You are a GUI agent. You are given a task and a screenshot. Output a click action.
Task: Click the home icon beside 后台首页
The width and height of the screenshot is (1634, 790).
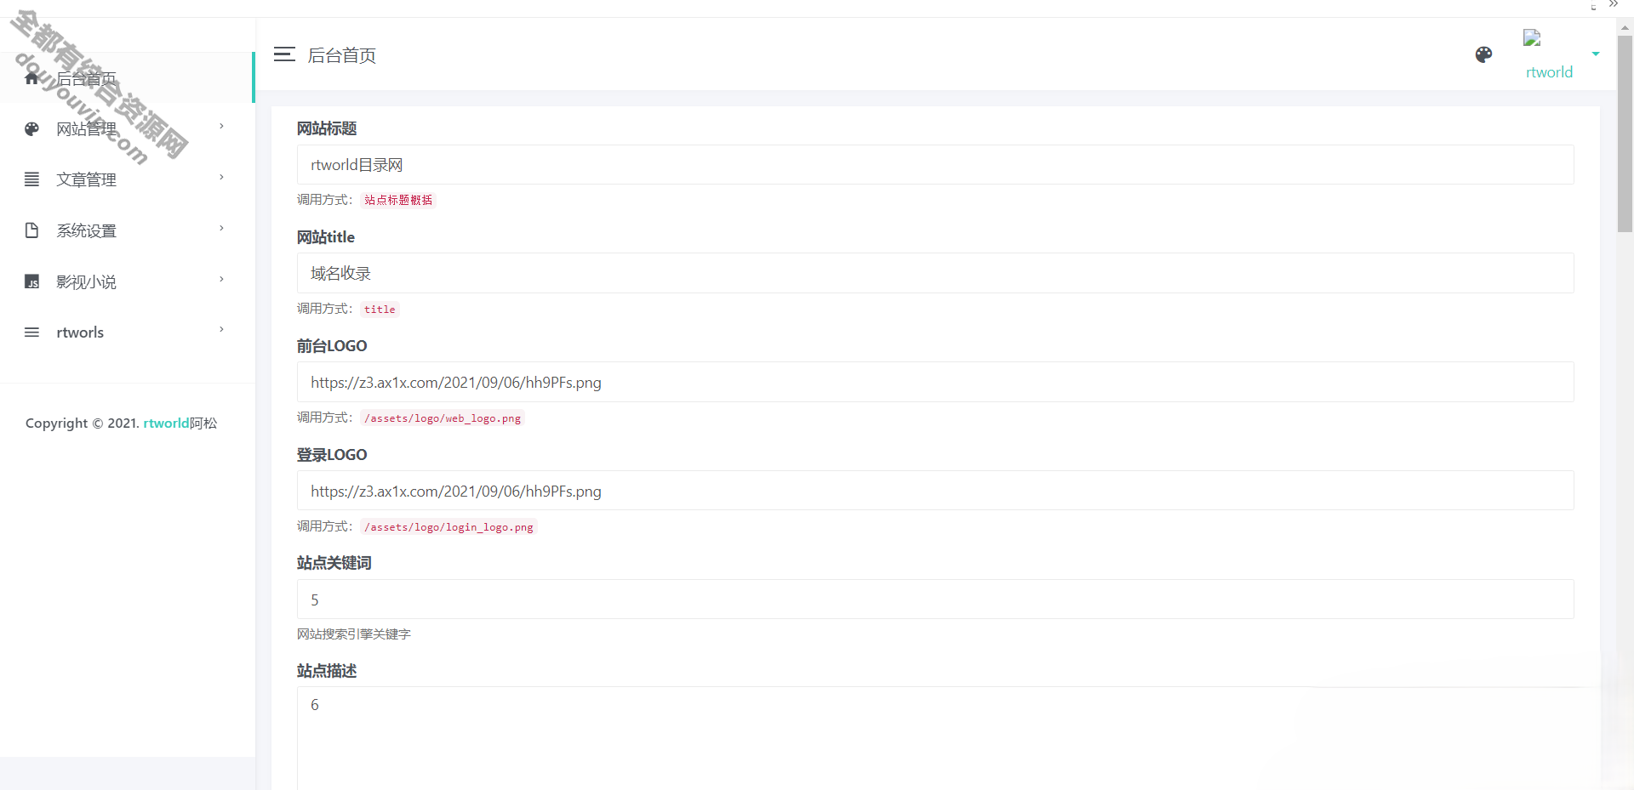[31, 78]
